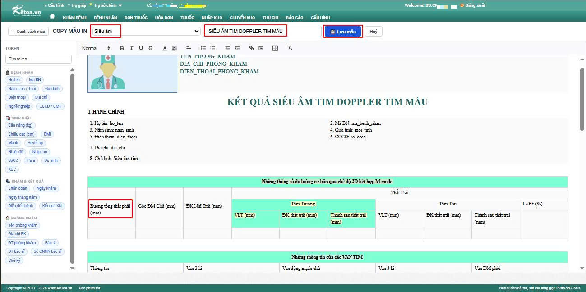Open Cấu hình link in top bar
586x292 pixels.
coord(54,5)
